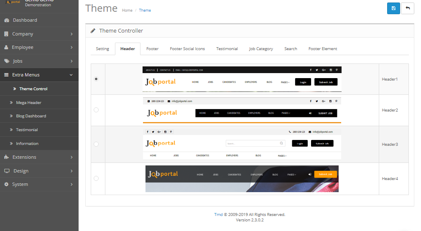Select the Header2 radio button

(x=97, y=110)
